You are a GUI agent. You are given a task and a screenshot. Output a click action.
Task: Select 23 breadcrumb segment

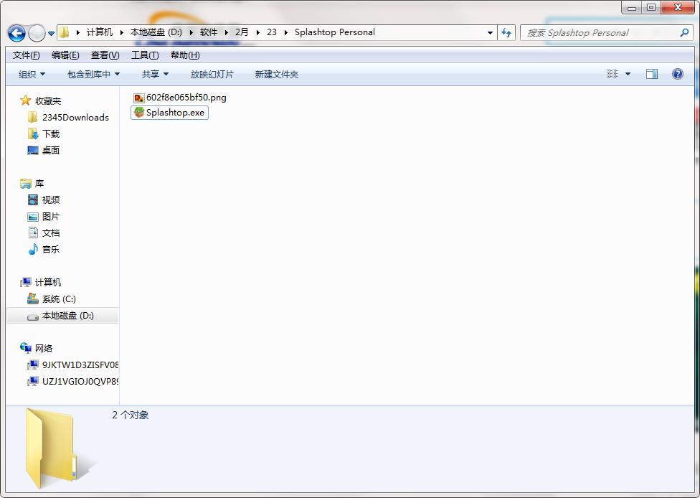(271, 32)
